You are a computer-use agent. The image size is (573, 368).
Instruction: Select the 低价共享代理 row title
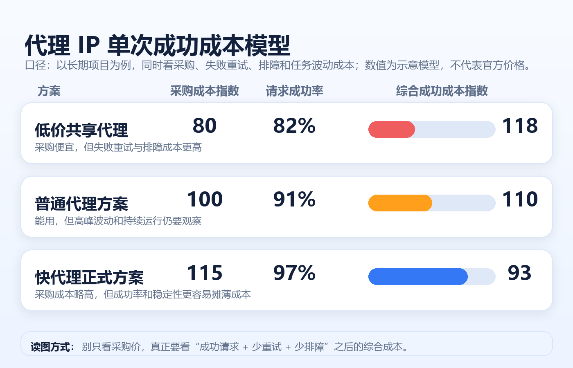(81, 130)
